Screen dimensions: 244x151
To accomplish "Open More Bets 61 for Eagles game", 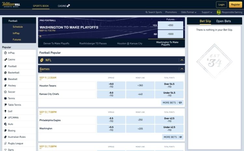I will point(173,137).
